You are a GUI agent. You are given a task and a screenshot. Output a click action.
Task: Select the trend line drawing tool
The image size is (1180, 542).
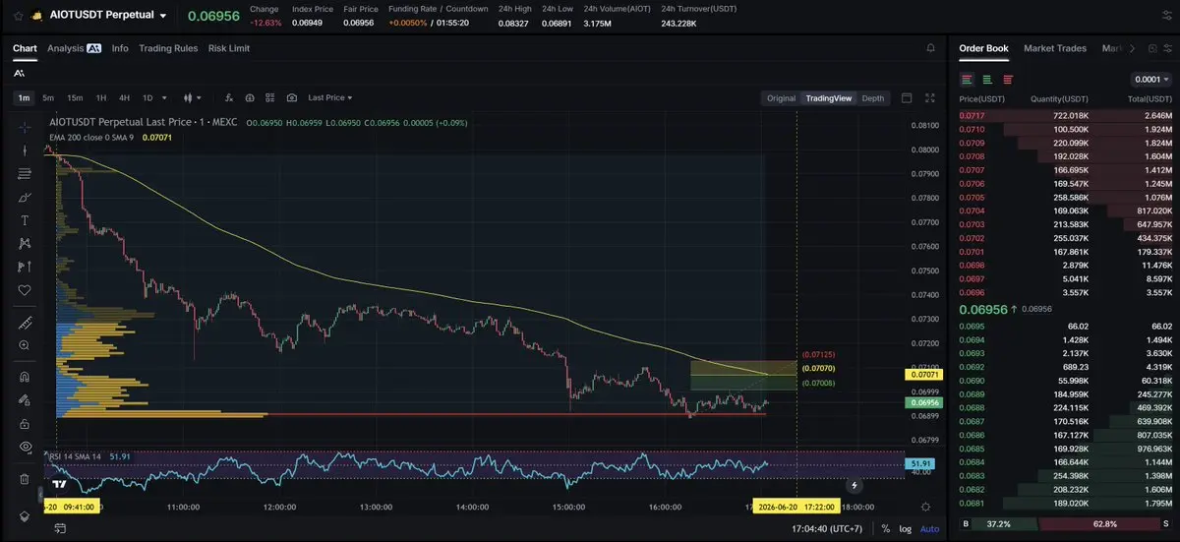tap(25, 150)
